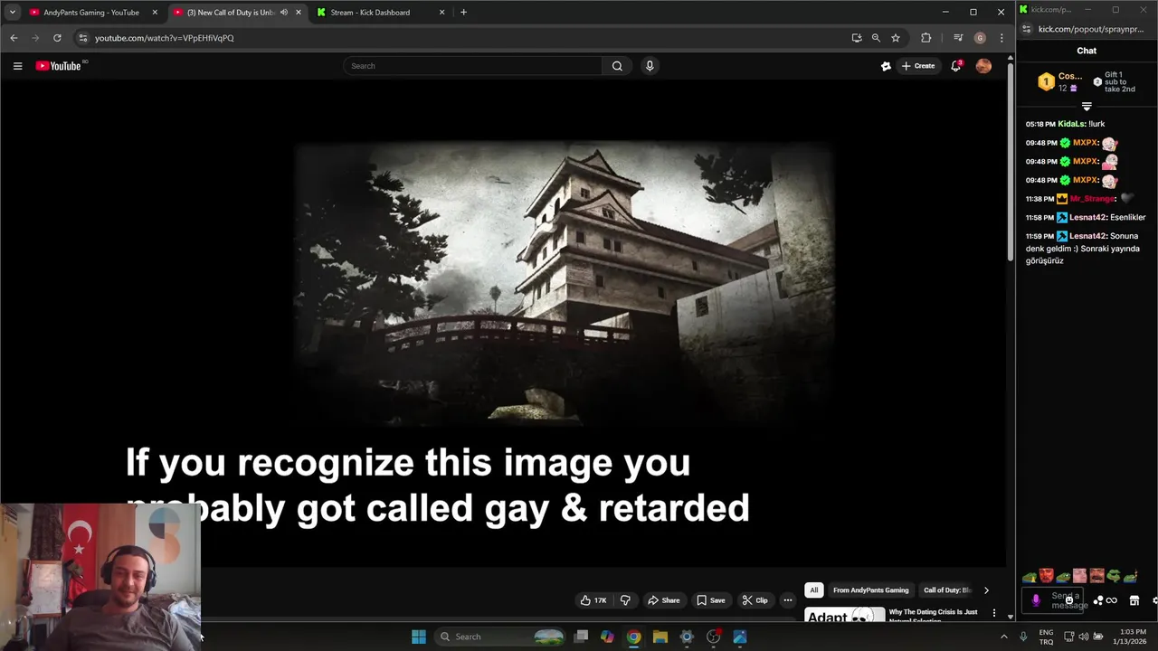Save the video to a playlist
Screen dimensions: 1158x651
pos(710,600)
